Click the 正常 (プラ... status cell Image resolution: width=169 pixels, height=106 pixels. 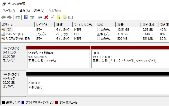[104, 34]
